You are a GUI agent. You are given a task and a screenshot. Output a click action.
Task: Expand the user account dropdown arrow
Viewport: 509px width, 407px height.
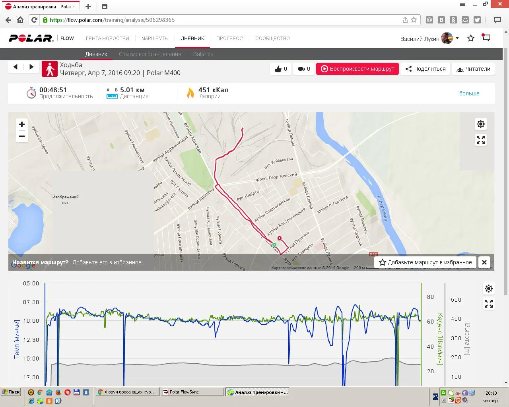[x=457, y=38]
